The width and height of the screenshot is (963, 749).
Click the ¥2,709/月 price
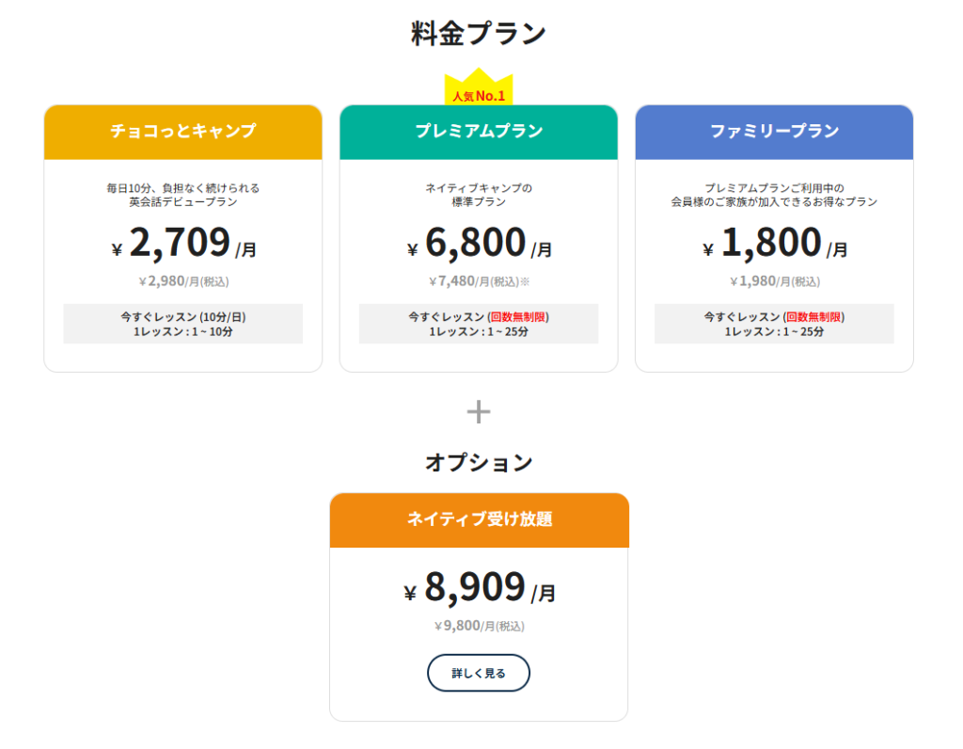pyautogui.click(x=183, y=244)
